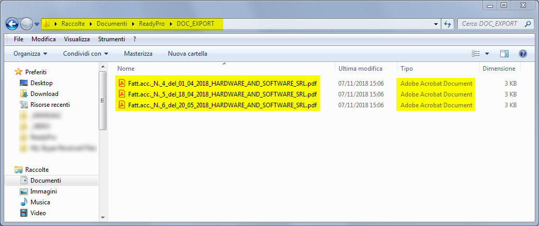
Task: Go back with the blue Back arrow
Action: click(x=12, y=24)
